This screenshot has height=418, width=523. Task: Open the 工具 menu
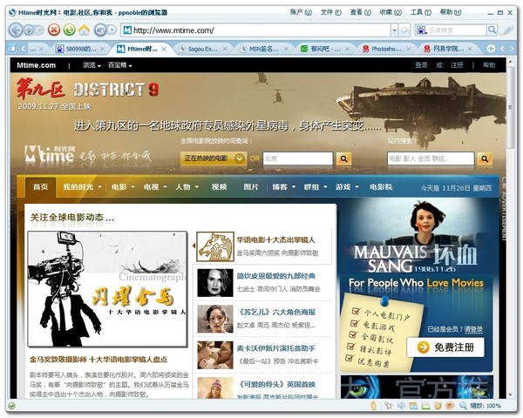[421, 12]
